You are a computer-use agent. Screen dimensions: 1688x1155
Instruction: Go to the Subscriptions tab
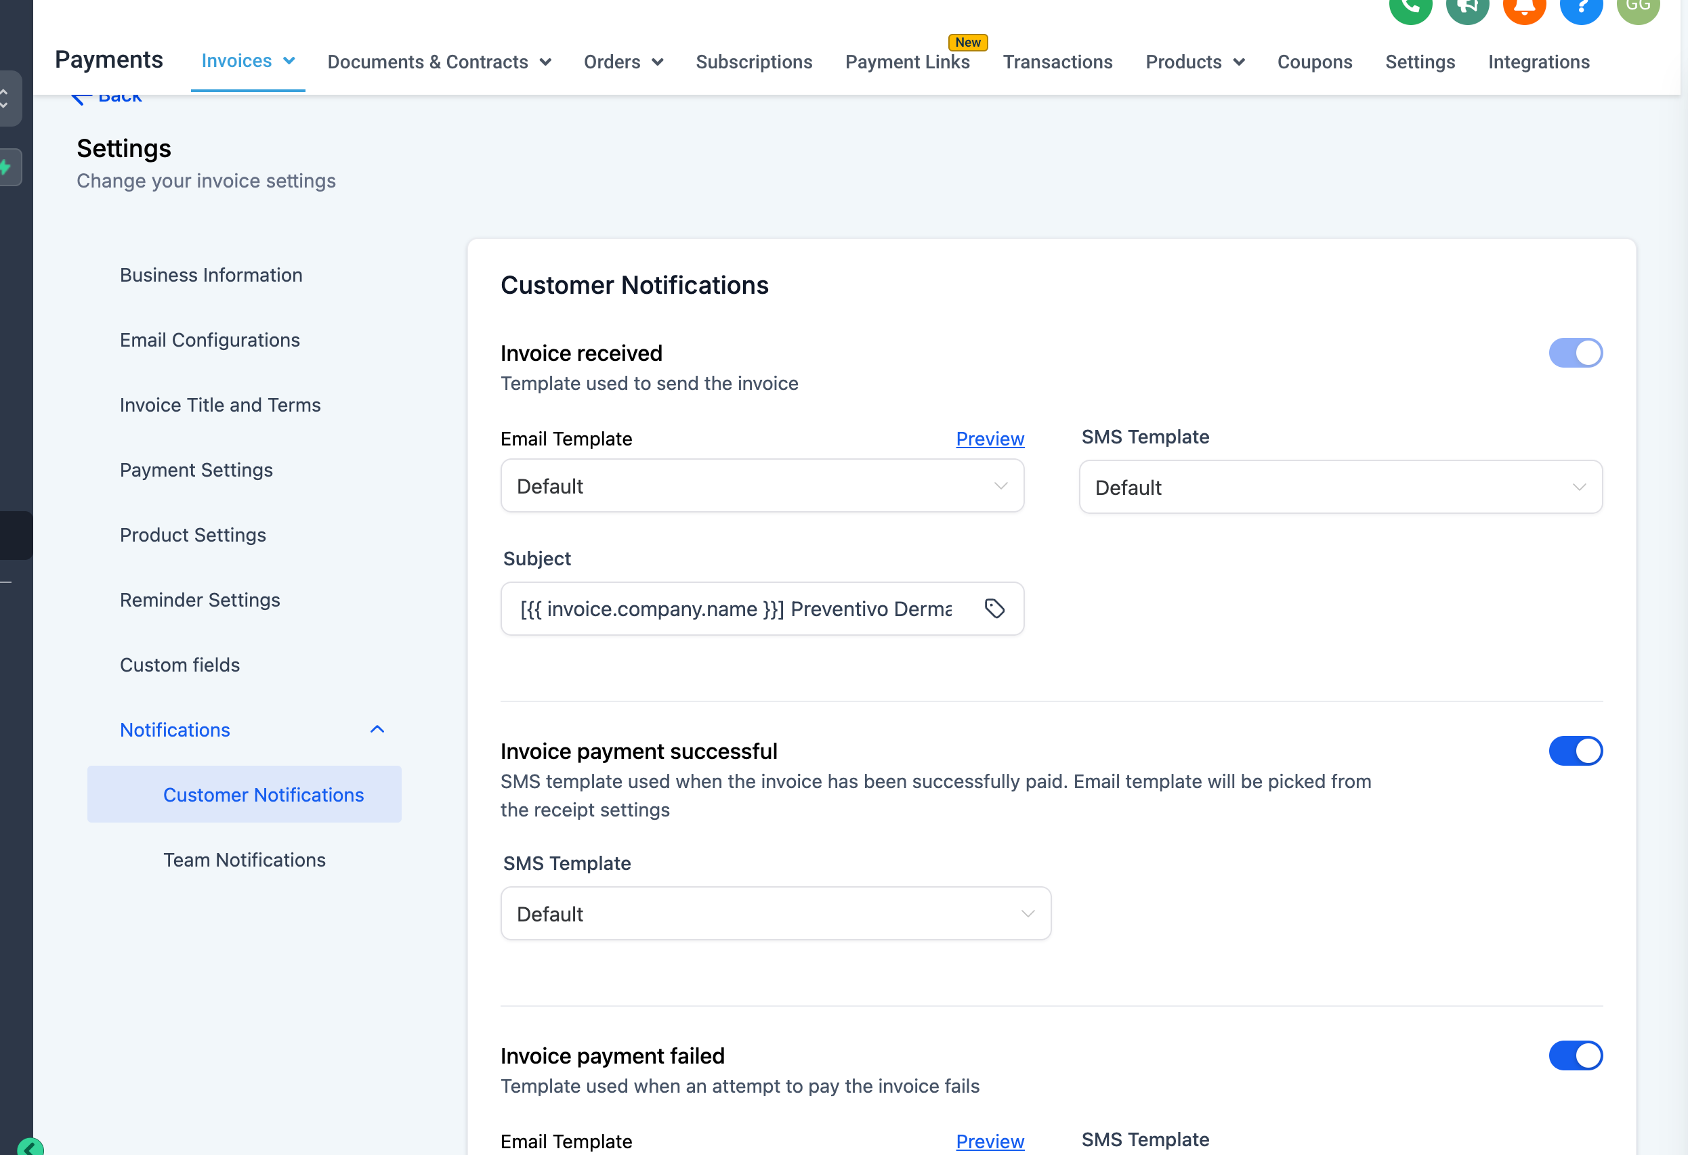tap(754, 62)
